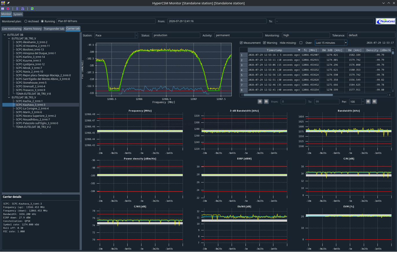The width and height of the screenshot is (397, 259).
Task: Collapse the EUTELSAT 3B tree node
Action: (x=4, y=34)
